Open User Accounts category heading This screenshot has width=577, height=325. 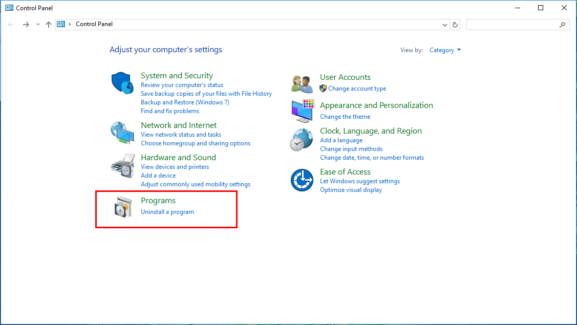pos(345,77)
